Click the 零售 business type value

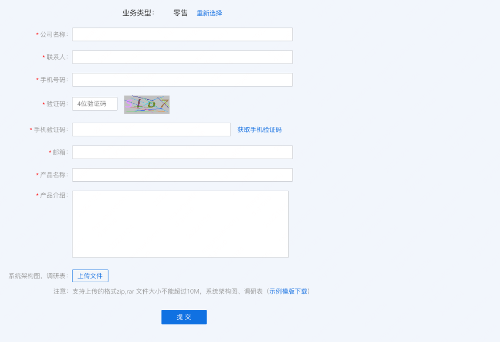pos(180,13)
